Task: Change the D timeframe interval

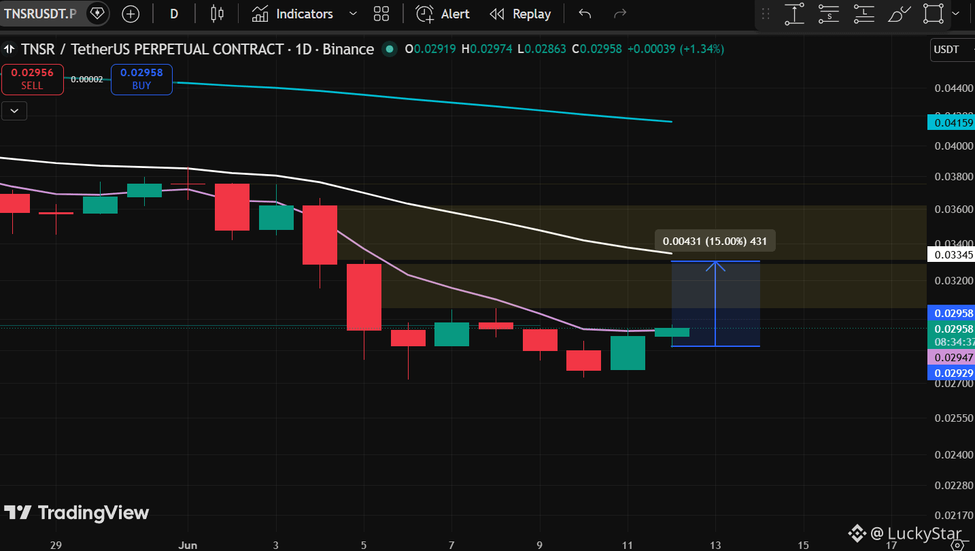Action: pyautogui.click(x=174, y=14)
